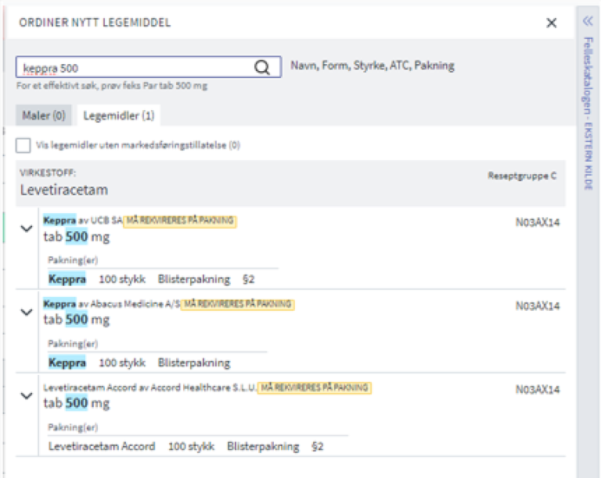Expand the Keppra av UCB SA entry
601x478 pixels.
click(26, 229)
